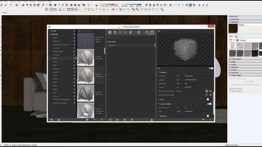Collapse the Variance section
Screen dimensions: 262x147
coord(159,72)
